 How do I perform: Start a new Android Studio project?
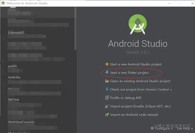point(136,64)
